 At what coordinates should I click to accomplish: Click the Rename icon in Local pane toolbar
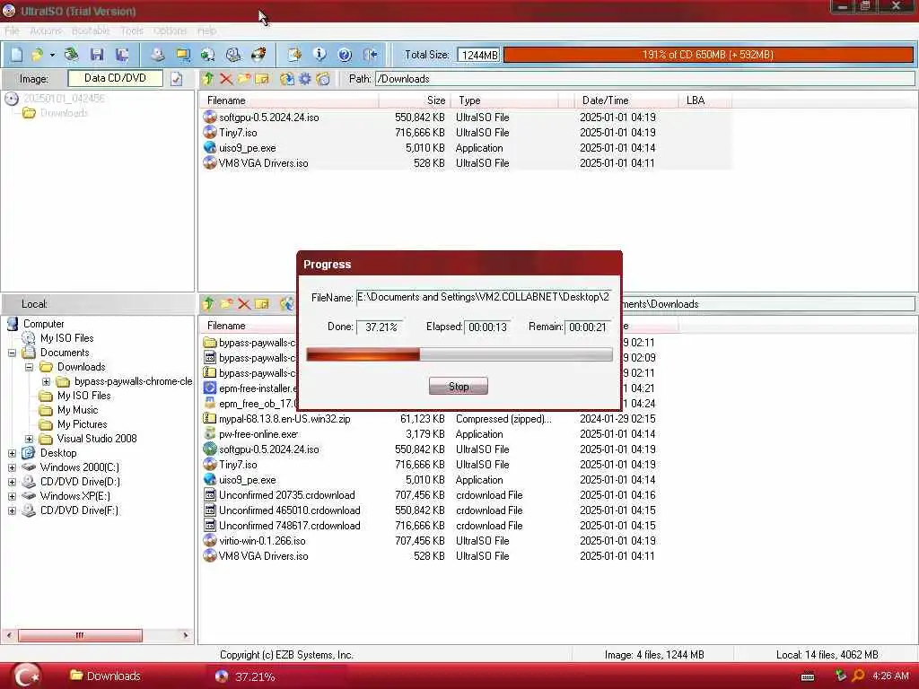tap(262, 303)
